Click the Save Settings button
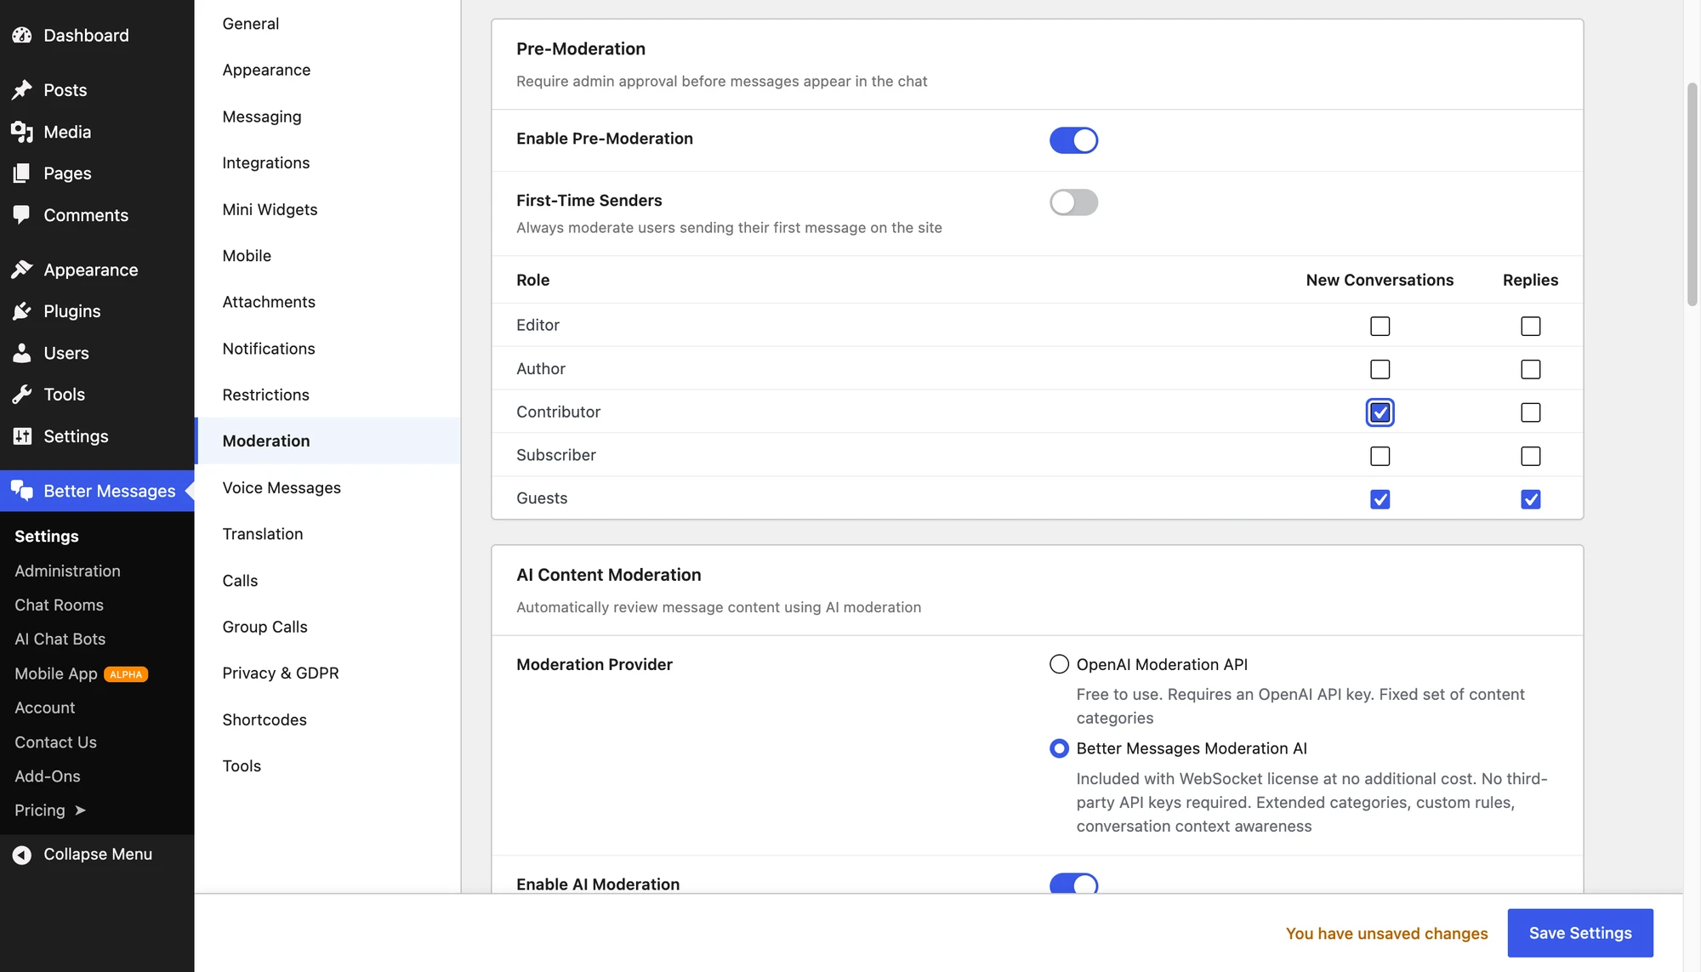 [1579, 933]
